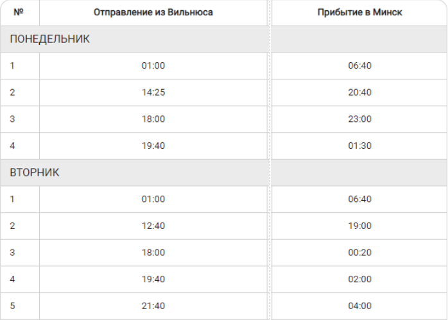Click trip number 5 under ВТОРНИК
The height and width of the screenshot is (320, 448).
pyautogui.click(x=13, y=306)
